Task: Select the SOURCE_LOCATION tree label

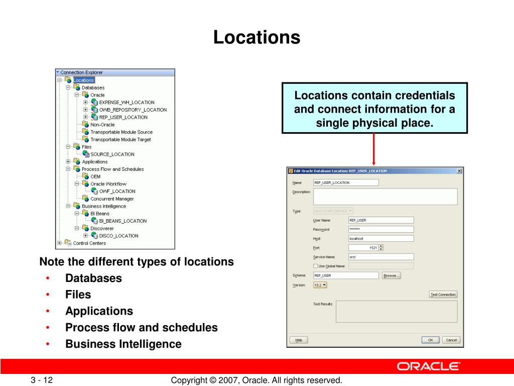Action: [x=112, y=154]
